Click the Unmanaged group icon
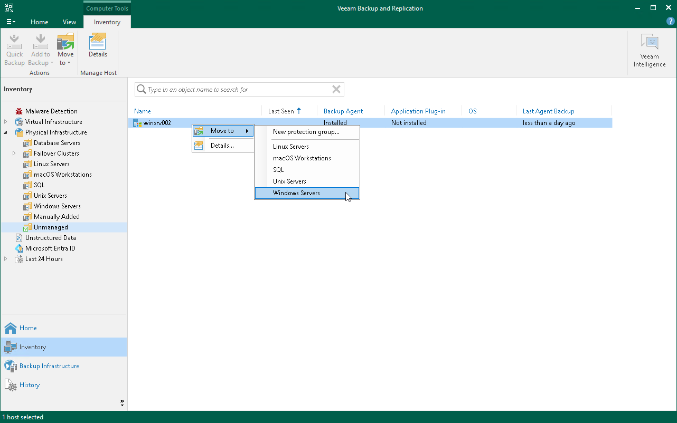This screenshot has width=677, height=423. point(27,227)
